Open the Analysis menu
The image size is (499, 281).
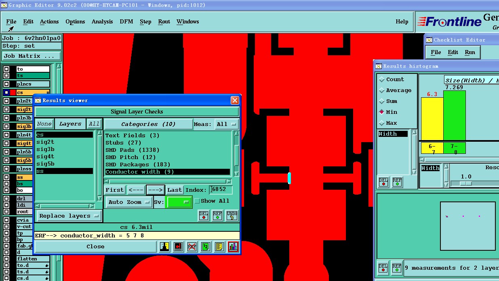102,21
